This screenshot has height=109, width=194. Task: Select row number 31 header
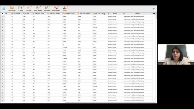point(2,101)
